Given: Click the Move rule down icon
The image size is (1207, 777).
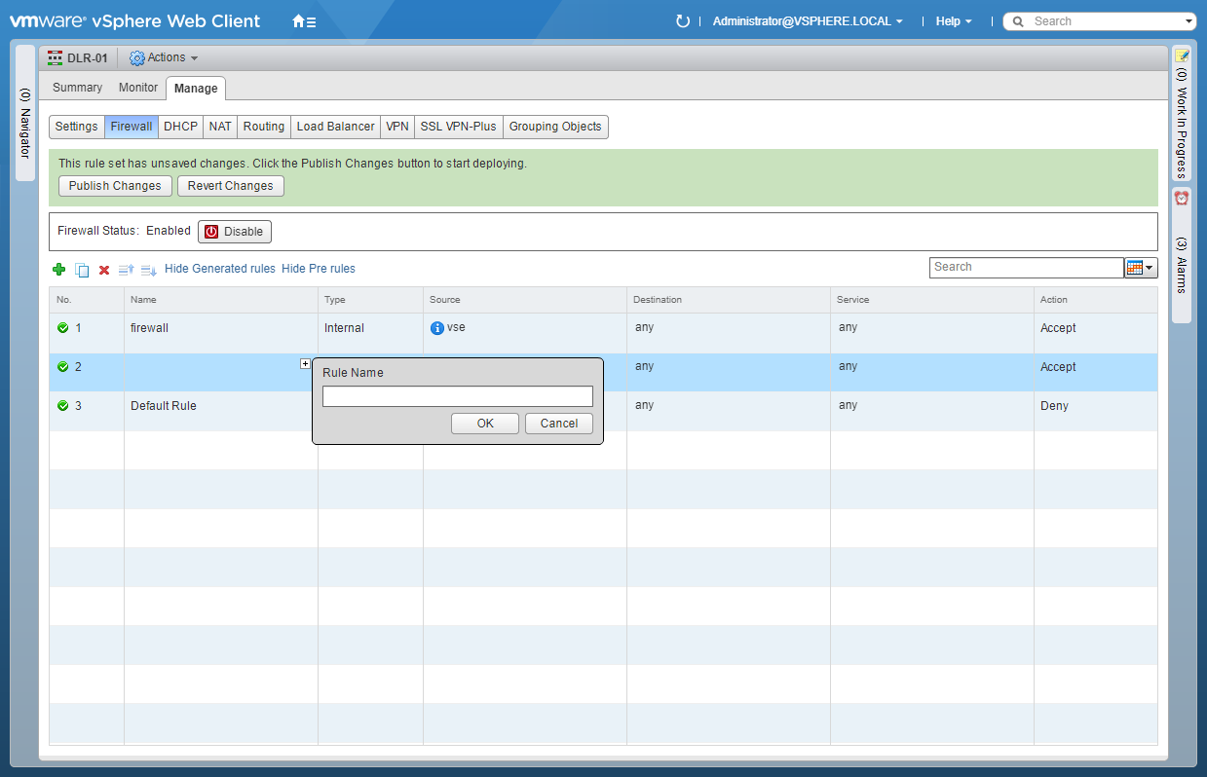Looking at the screenshot, I should click(148, 270).
